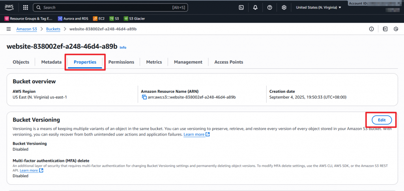Click the Bucket Versioning section heading

(x=36, y=120)
